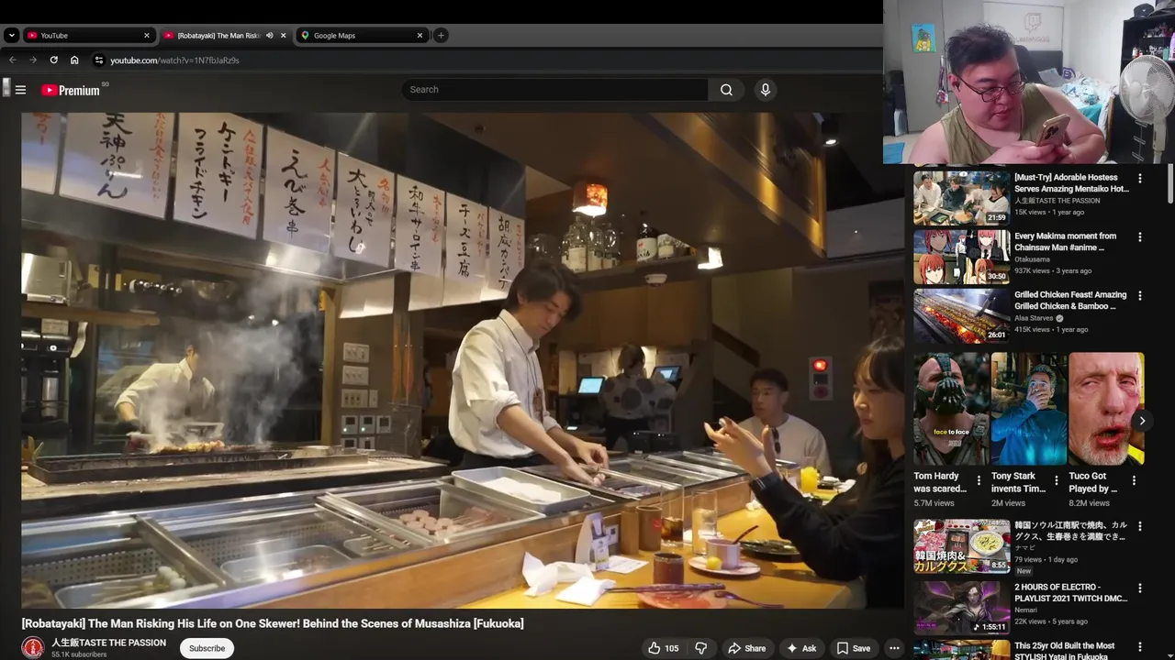Open the tab search dropdown arrow
Image resolution: width=1175 pixels, height=660 pixels.
click(11, 35)
